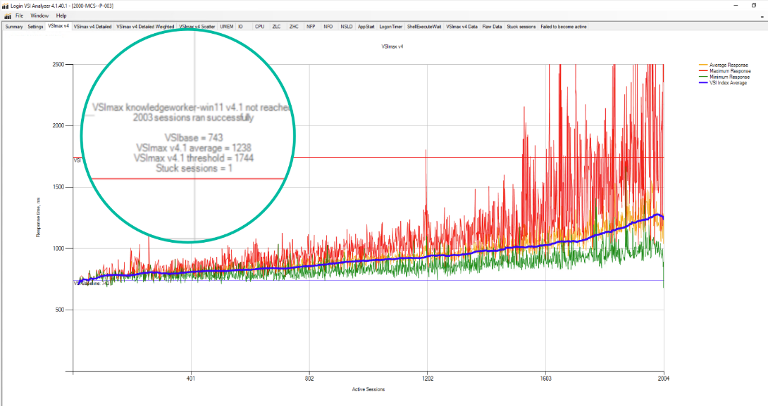The height and width of the screenshot is (406, 768).
Task: Click the blue VSI Index Average legend line
Action: (x=703, y=82)
